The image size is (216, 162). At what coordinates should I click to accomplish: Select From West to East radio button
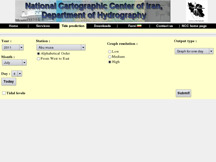click(38, 59)
